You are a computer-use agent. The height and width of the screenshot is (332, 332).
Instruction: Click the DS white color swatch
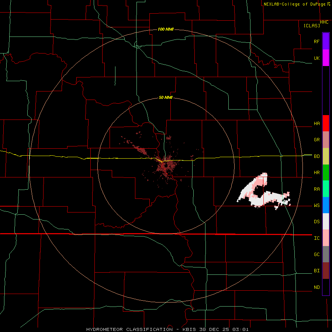pyautogui.click(x=326, y=221)
